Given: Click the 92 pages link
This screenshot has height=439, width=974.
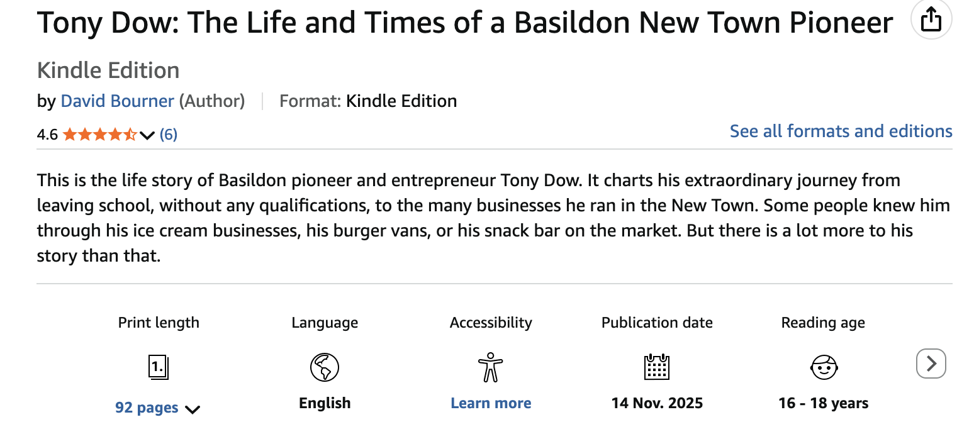Looking at the screenshot, I should [147, 408].
